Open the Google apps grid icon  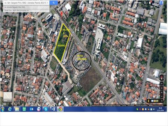click(x=145, y=2)
